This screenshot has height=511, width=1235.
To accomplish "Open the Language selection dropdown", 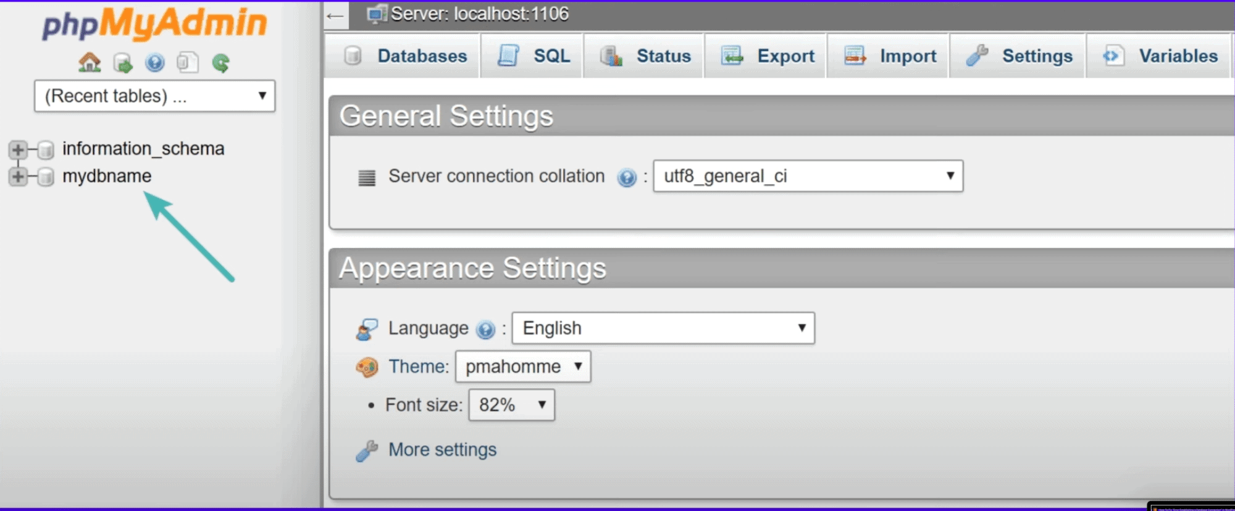I will 663,328.
